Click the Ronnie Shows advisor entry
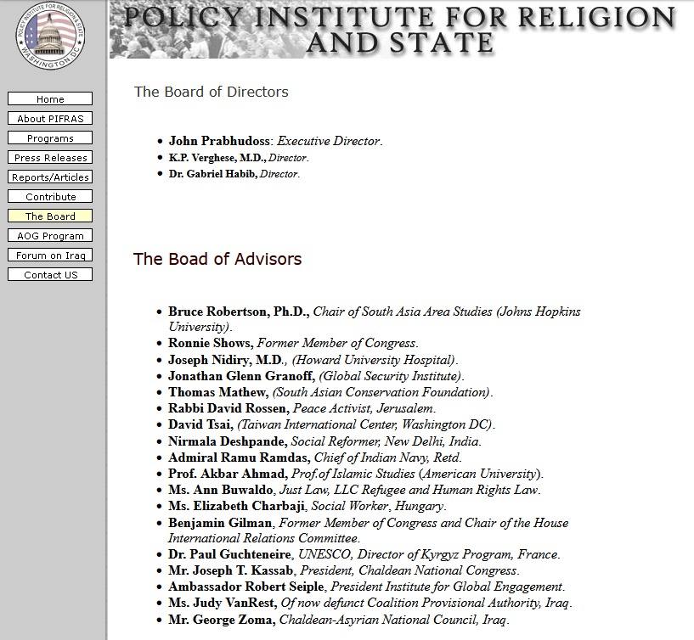 click(293, 343)
